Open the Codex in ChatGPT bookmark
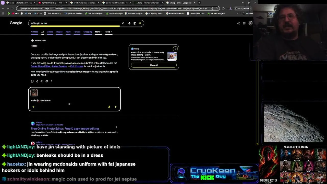 53,13
